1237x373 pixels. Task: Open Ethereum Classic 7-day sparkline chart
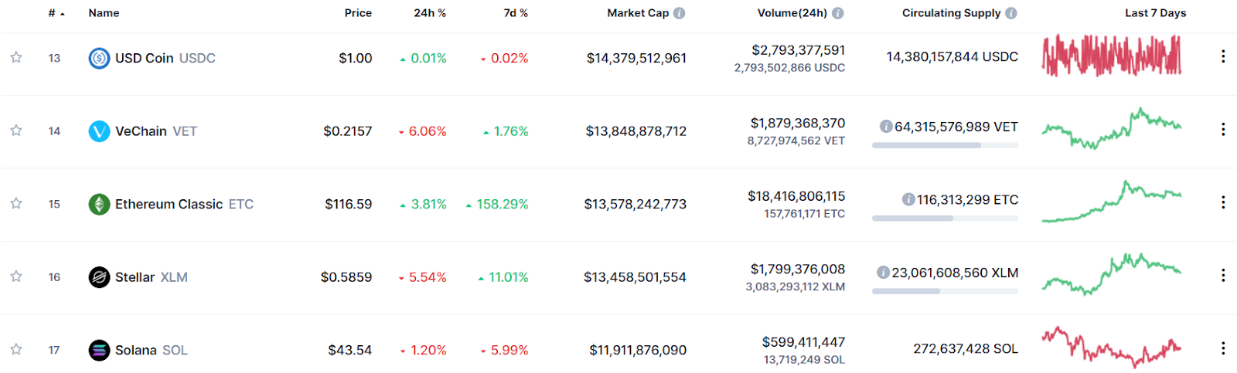coord(1112,202)
